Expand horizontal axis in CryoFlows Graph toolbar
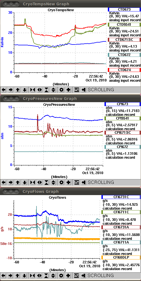This screenshot has width=141, height=281. click(x=40, y=275)
